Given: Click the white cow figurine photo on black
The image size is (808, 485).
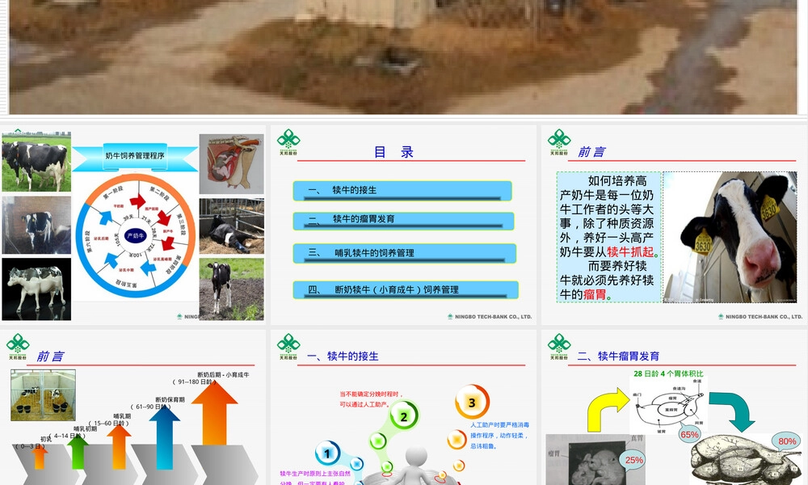Looking at the screenshot, I should pyautogui.click(x=36, y=289).
